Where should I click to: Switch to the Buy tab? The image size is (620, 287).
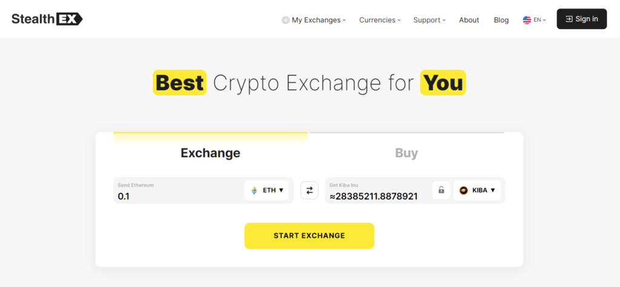(406, 153)
